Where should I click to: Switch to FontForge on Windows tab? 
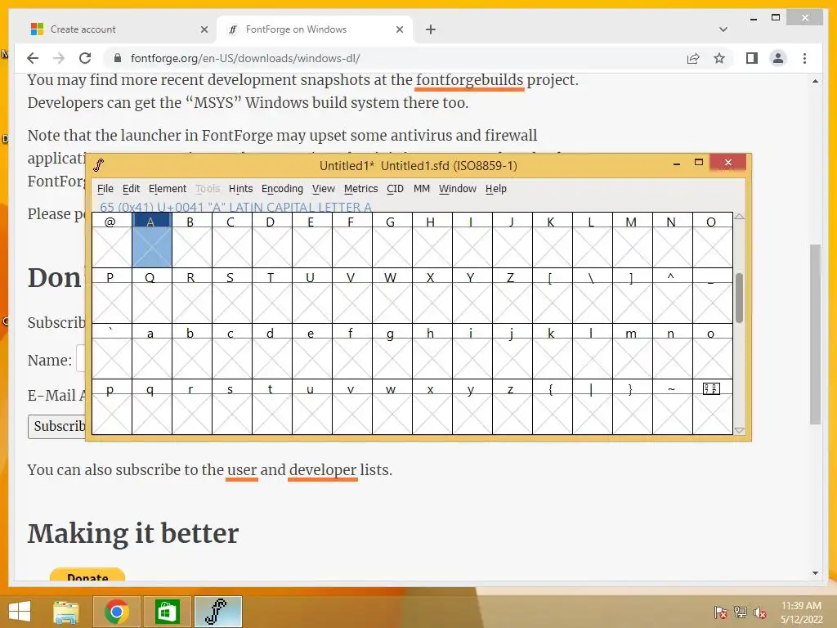click(315, 29)
